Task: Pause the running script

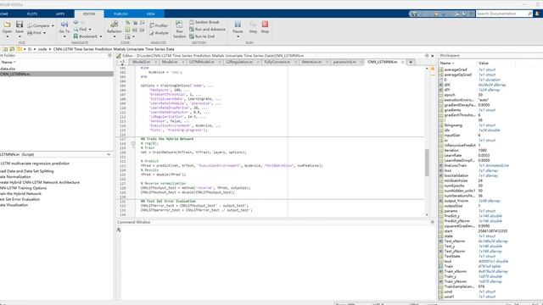Action: click(x=238, y=27)
